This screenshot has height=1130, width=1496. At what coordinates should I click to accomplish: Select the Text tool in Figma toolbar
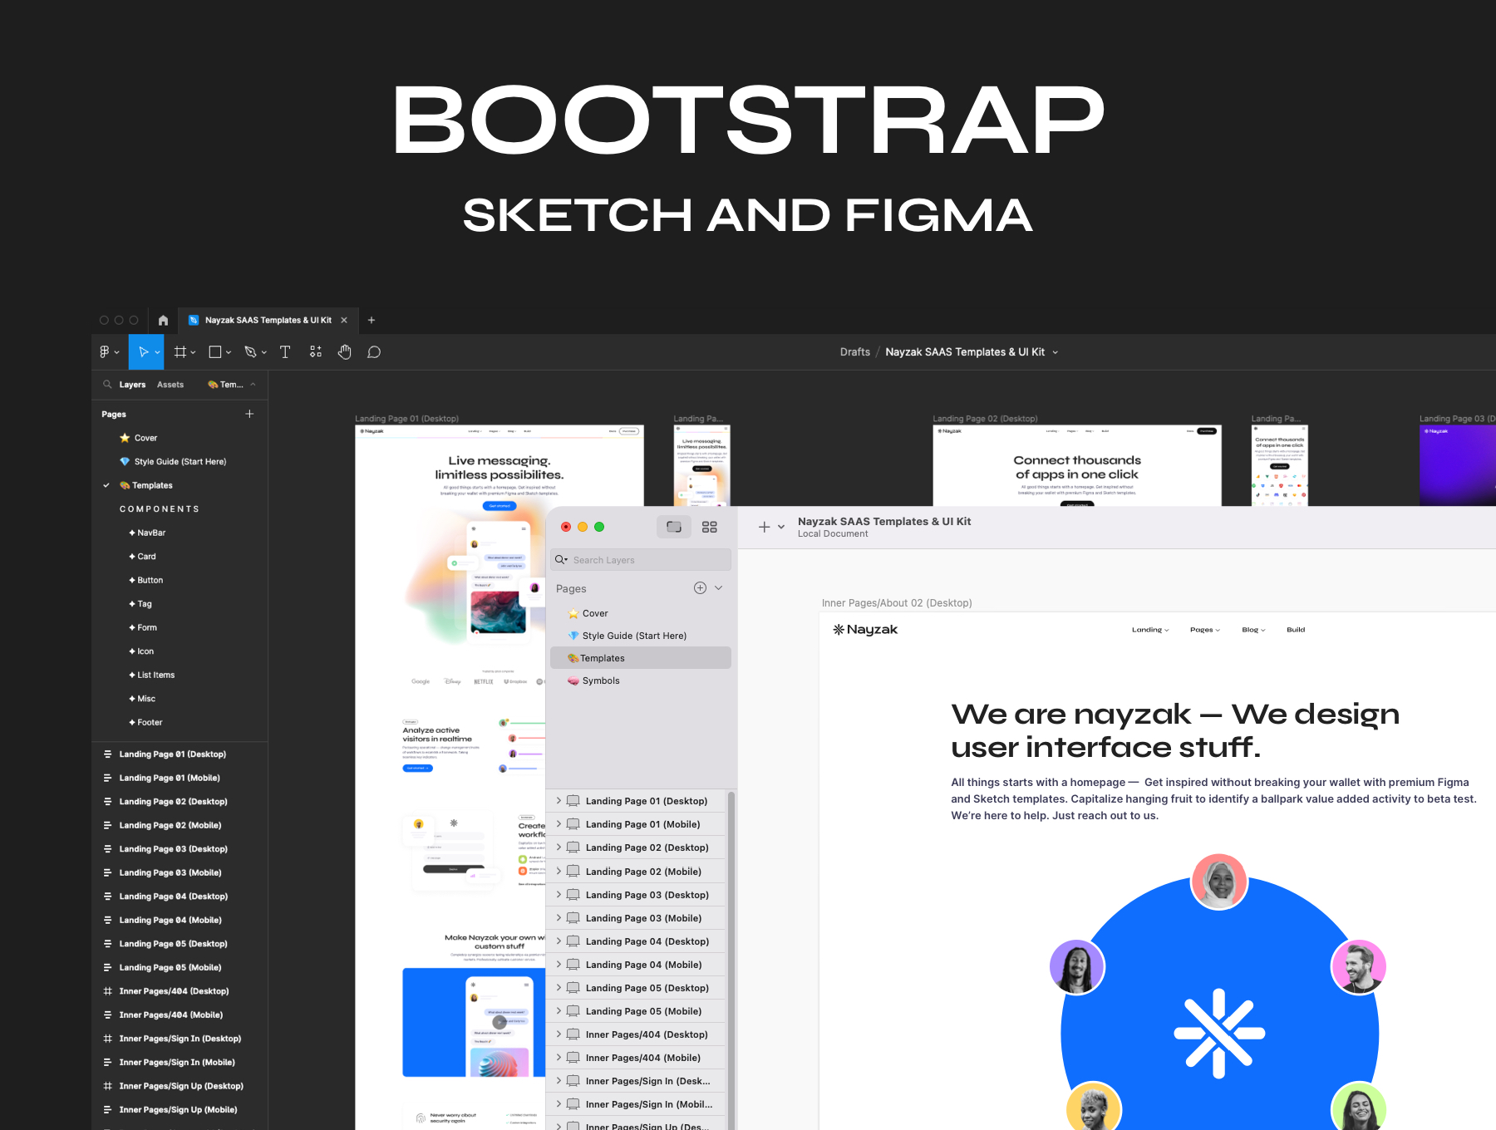click(285, 352)
